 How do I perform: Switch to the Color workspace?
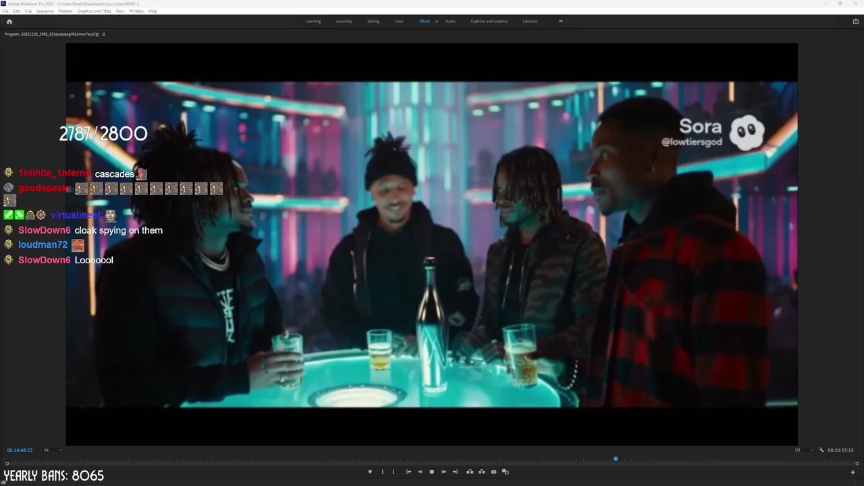coord(399,22)
